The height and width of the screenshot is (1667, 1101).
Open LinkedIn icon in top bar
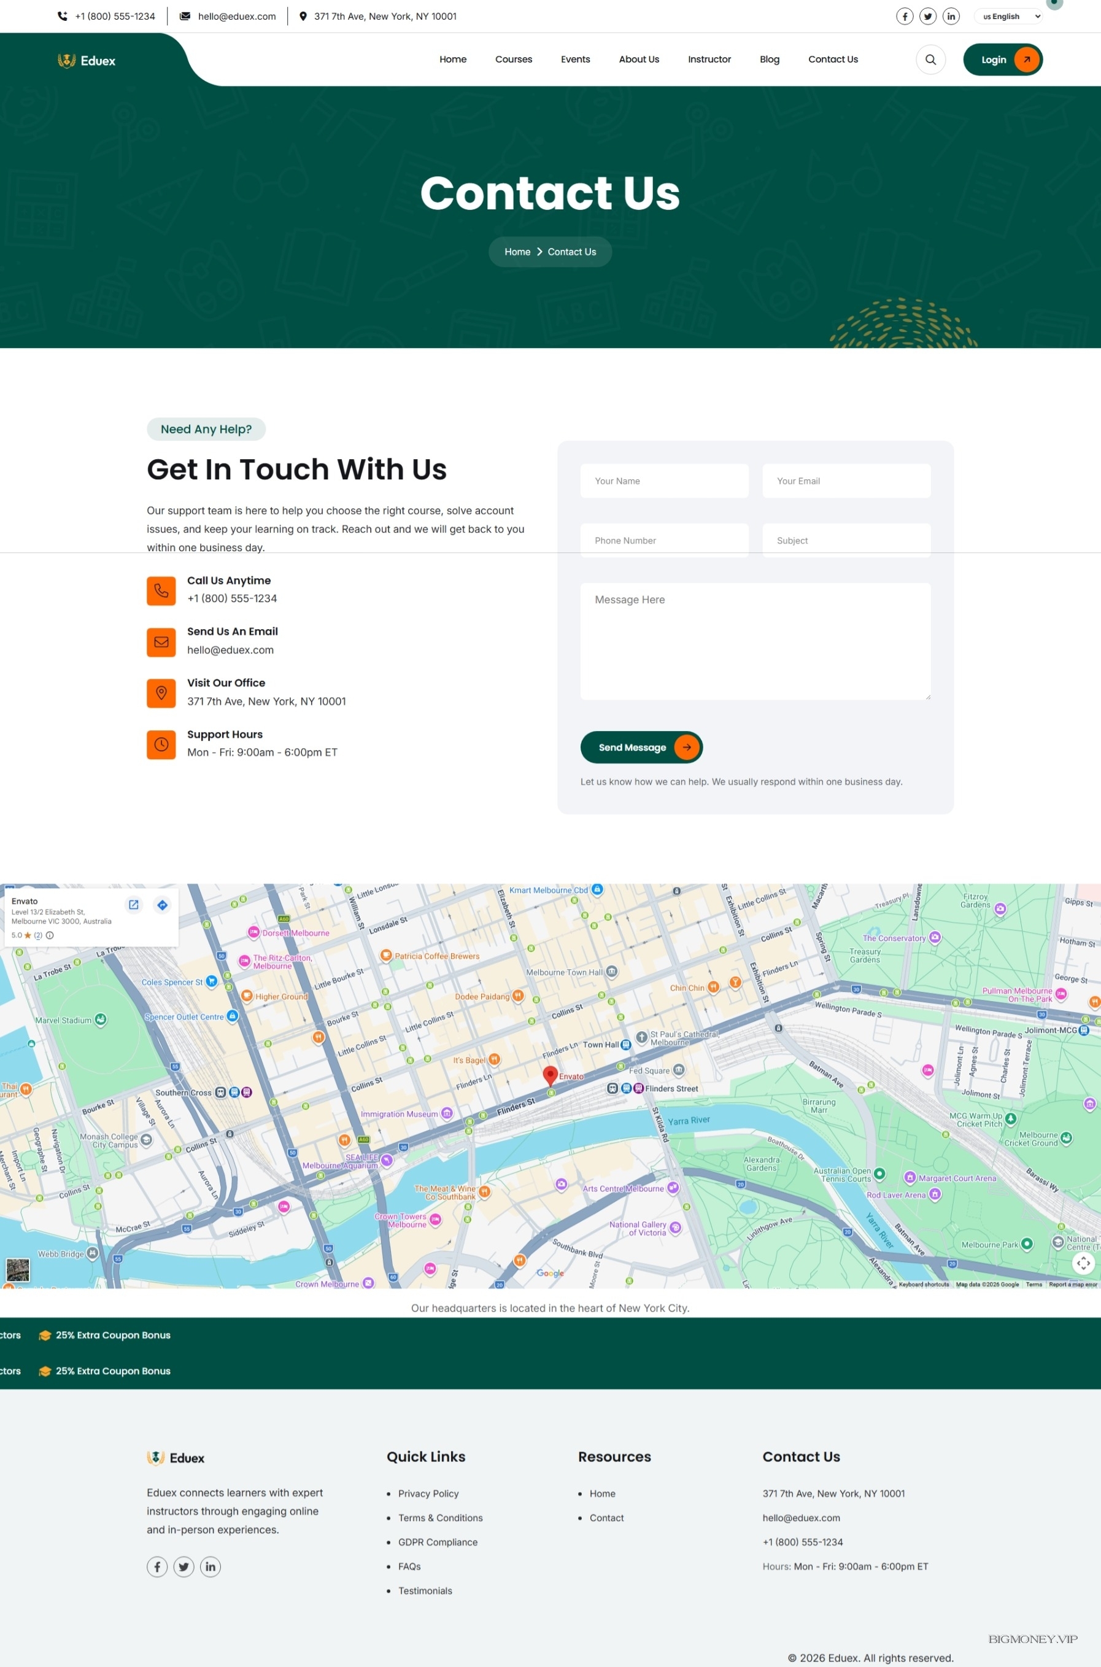coord(951,16)
